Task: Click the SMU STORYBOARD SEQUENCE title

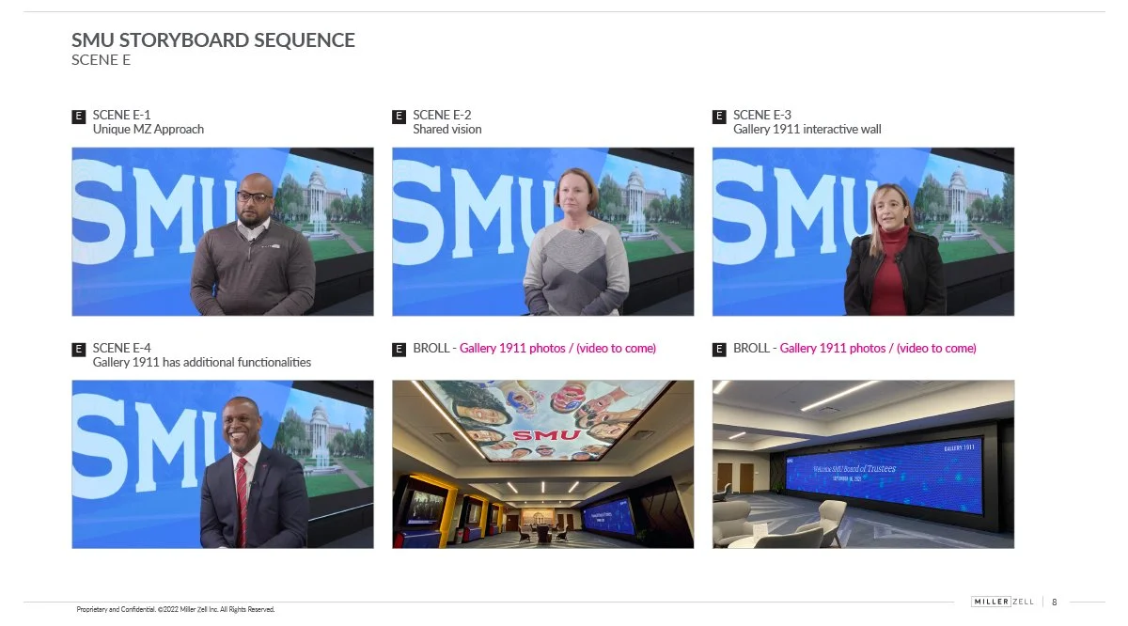Action: pos(213,40)
